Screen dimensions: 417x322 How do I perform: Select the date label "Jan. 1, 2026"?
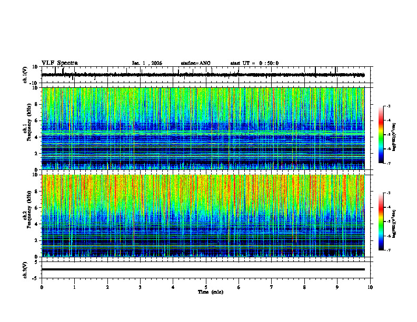pyautogui.click(x=147, y=63)
